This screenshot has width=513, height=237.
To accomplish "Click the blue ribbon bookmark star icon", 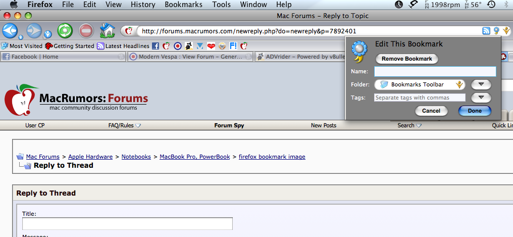I will click(497, 31).
